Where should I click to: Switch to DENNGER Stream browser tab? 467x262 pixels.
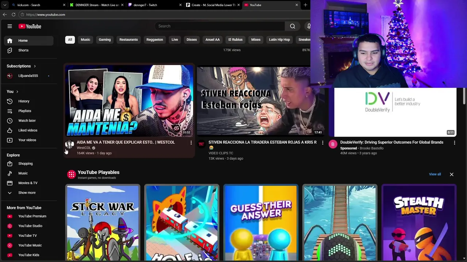coord(97,5)
